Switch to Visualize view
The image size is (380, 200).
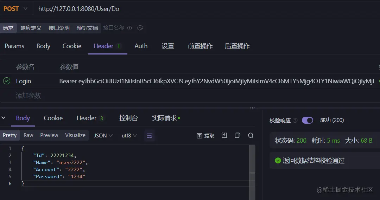pos(75,135)
